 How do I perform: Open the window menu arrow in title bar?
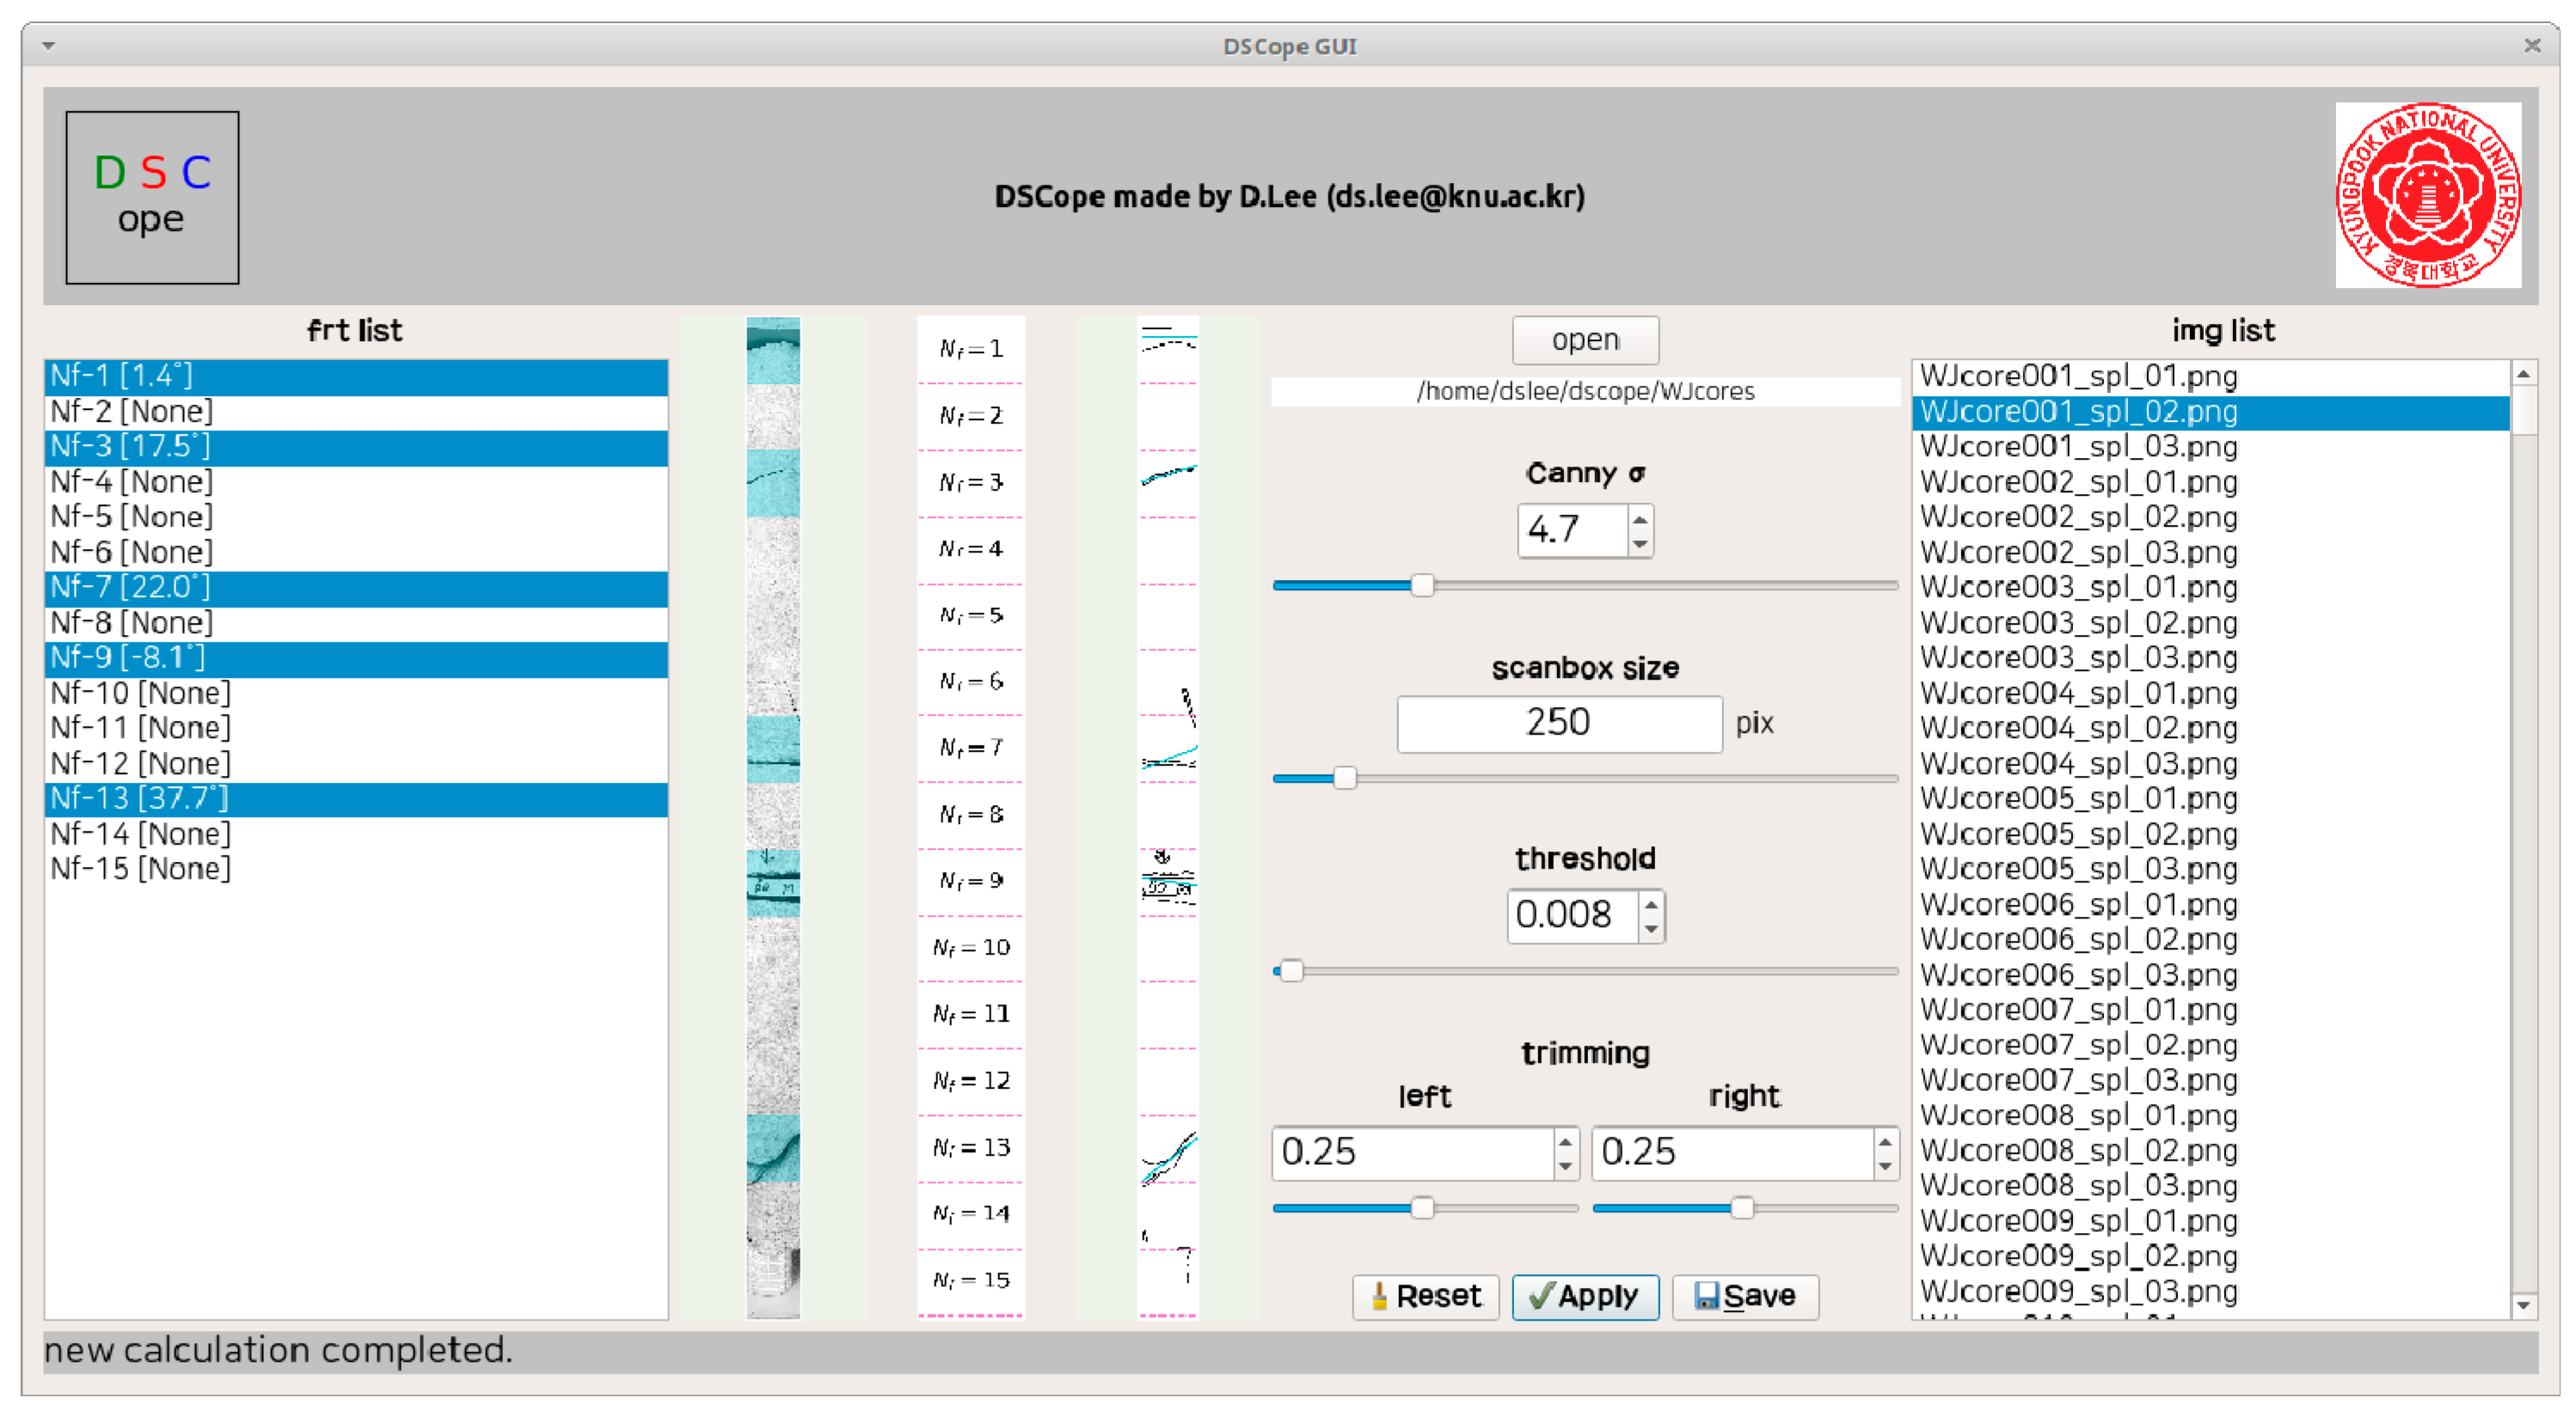(48, 46)
